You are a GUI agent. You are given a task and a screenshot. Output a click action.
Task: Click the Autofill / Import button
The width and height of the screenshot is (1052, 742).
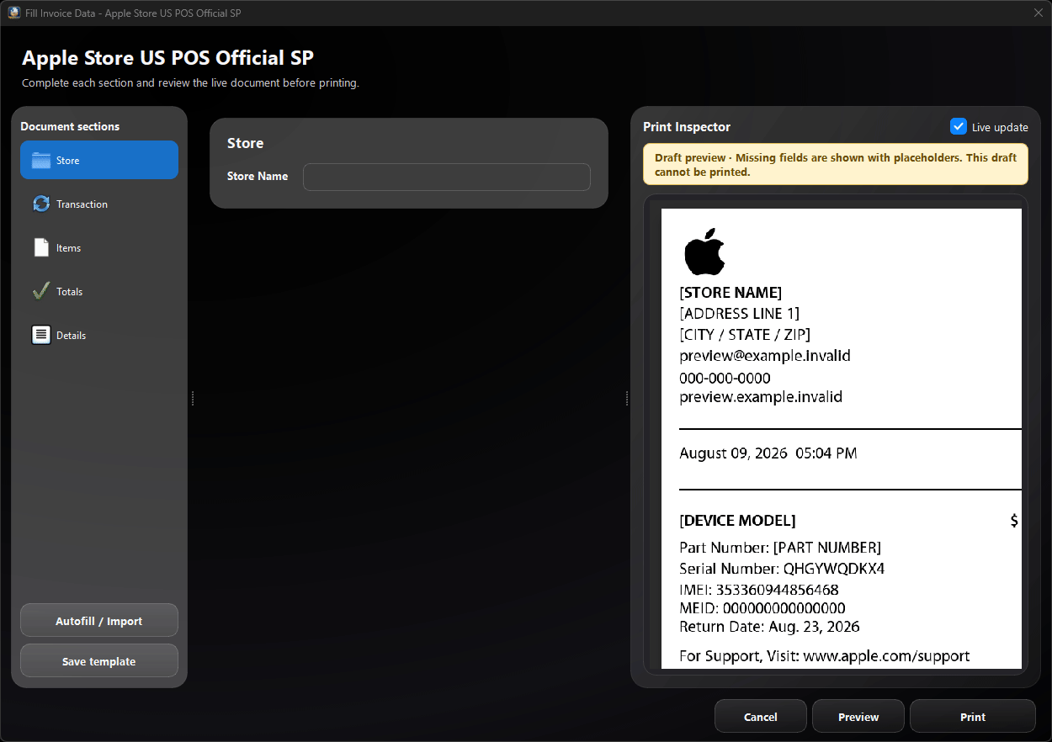tap(99, 621)
